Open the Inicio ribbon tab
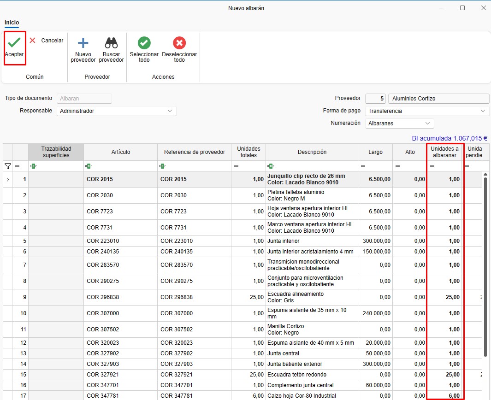The image size is (491, 400). (x=12, y=23)
